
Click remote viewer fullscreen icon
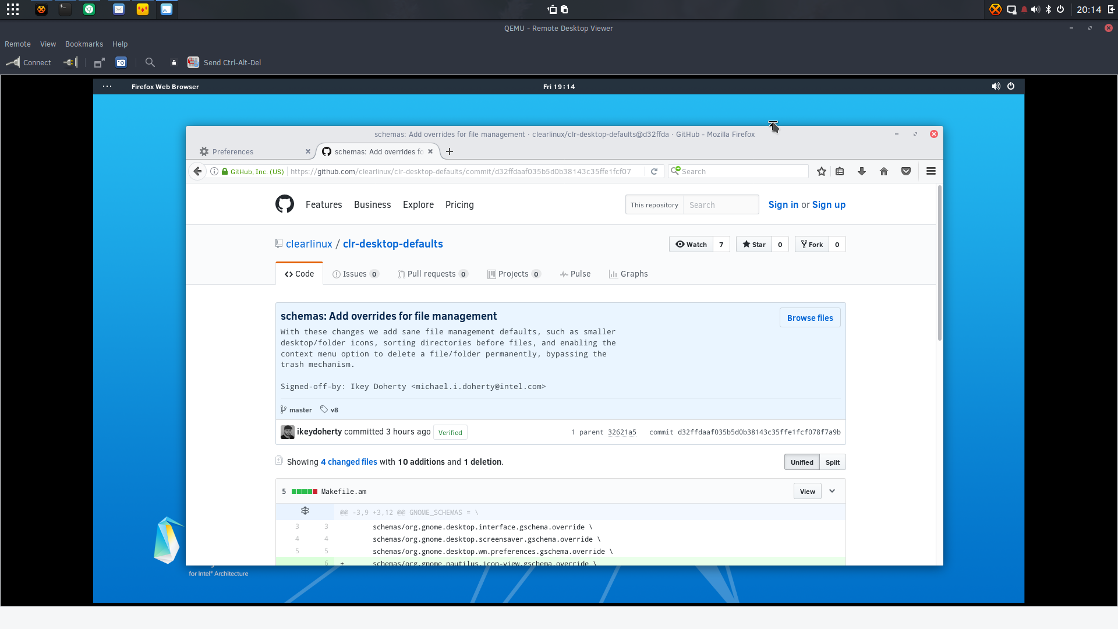(x=100, y=62)
